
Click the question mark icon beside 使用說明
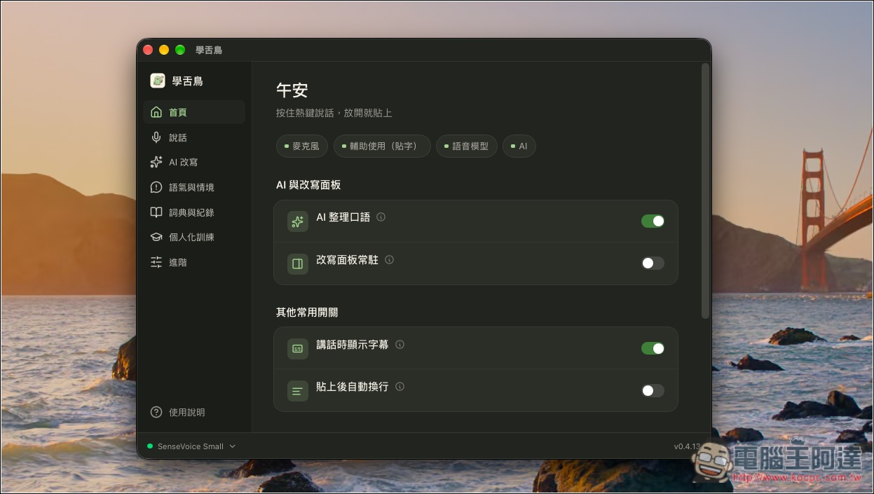coord(156,412)
